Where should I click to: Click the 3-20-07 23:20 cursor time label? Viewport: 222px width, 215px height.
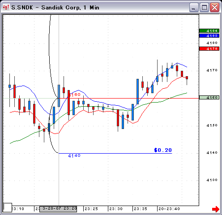click(58, 209)
